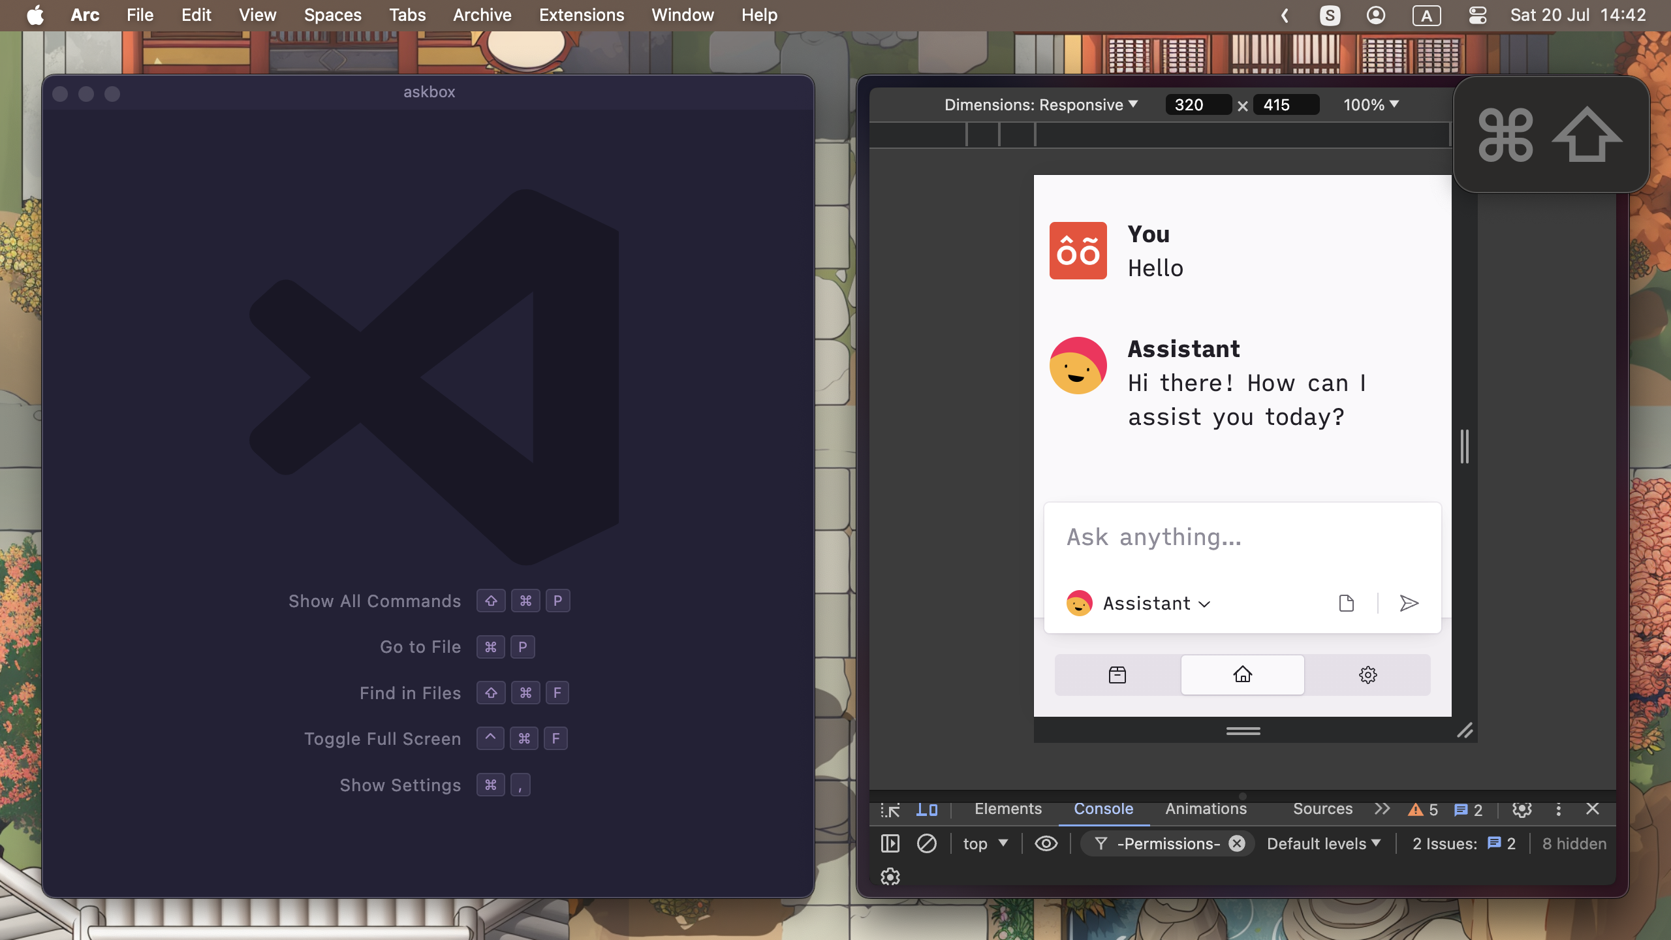Switch to the Sources tab
Image resolution: width=1671 pixels, height=940 pixels.
click(1322, 809)
